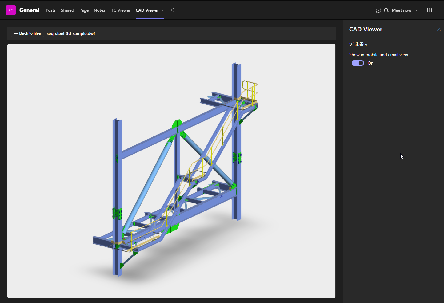The width and height of the screenshot is (444, 303).
Task: Switch to the Notes tab
Action: point(99,10)
